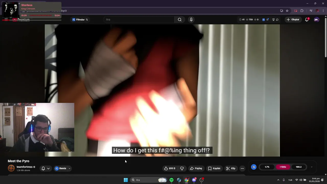
Task: Click the 190.2 stat pill
Action: click(299, 167)
